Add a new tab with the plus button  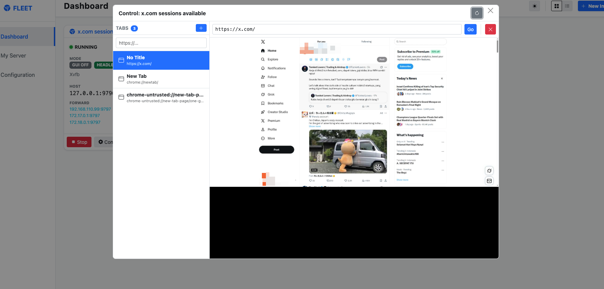[201, 28]
